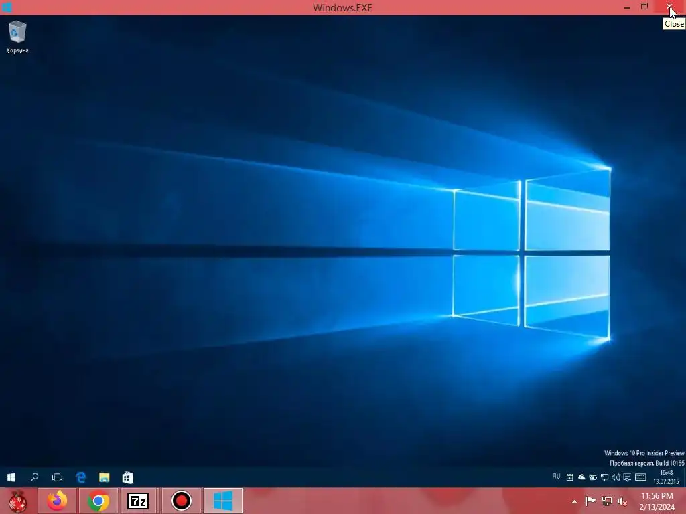This screenshot has height=514, width=686.
Task: Open the red record button app
Action: [x=181, y=501]
